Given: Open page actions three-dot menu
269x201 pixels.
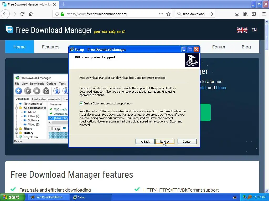Looking at the screenshot, I should coord(161,14).
